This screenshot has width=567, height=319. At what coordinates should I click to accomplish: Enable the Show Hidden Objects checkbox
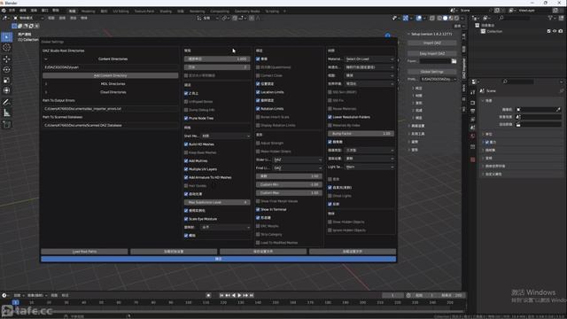[x=330, y=222]
